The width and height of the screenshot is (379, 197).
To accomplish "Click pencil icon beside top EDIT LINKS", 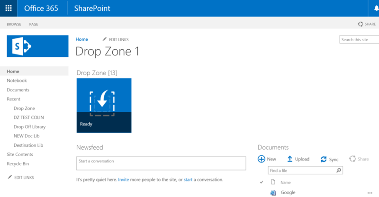I will point(105,39).
